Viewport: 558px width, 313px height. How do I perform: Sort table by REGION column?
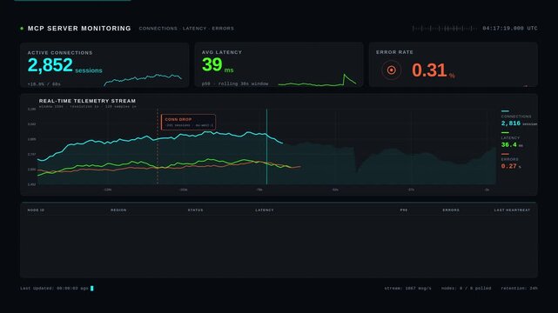point(118,210)
